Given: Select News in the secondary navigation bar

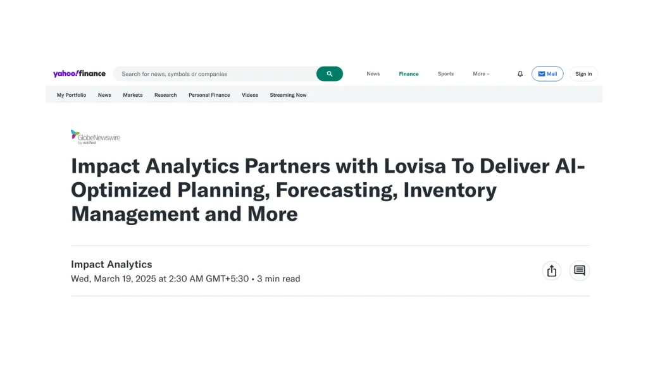Looking at the screenshot, I should pos(104,95).
